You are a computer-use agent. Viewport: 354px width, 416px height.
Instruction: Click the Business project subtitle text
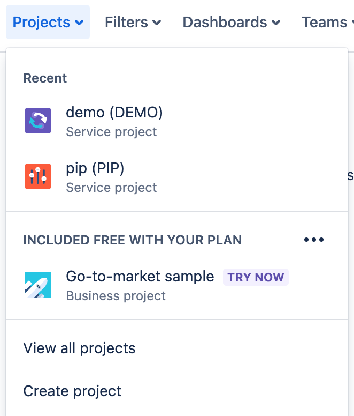coord(116,296)
